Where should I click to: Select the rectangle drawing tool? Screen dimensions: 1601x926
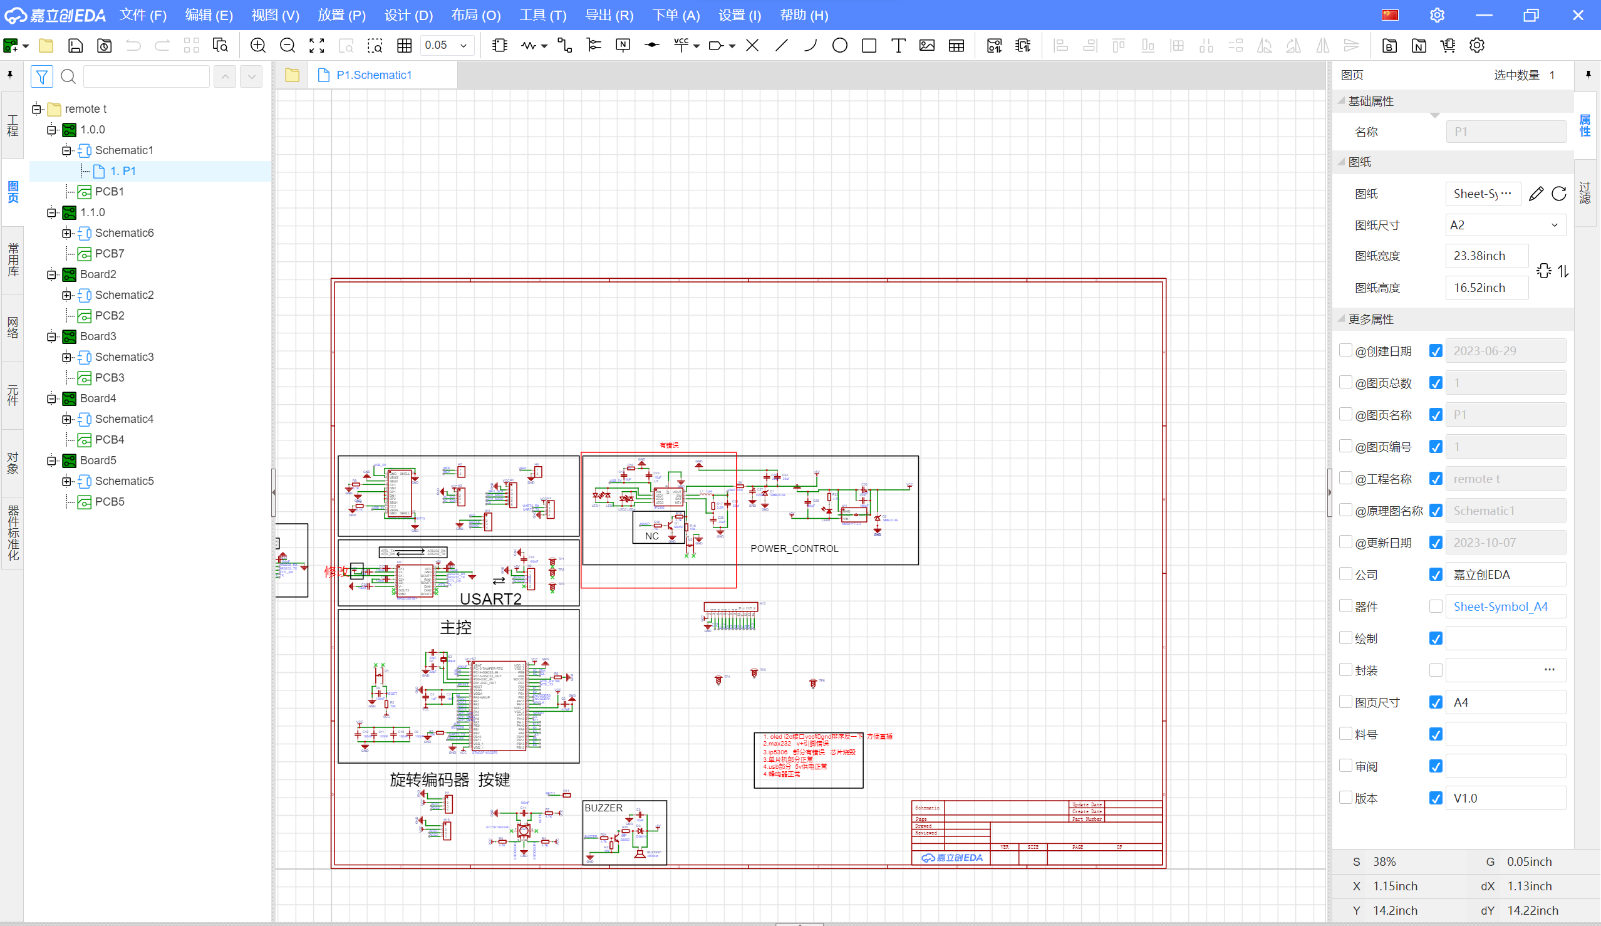[x=869, y=45]
